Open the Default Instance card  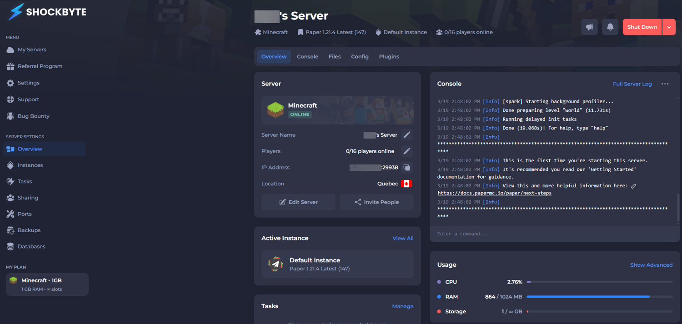(337, 264)
